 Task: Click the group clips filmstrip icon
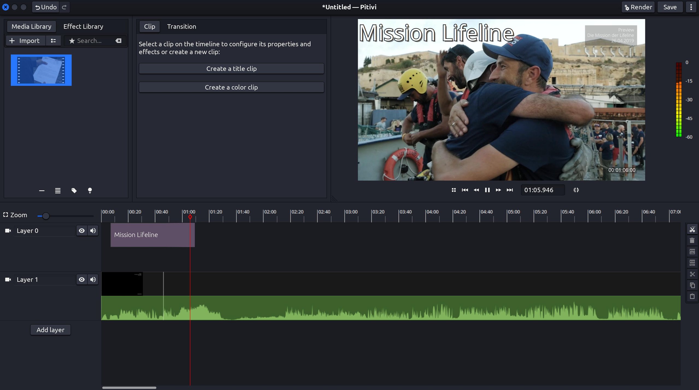pos(692,252)
